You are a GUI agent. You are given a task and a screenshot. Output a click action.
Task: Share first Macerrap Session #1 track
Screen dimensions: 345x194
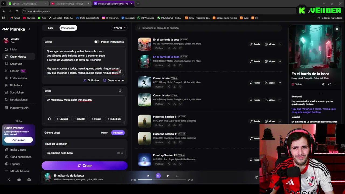[169, 125]
